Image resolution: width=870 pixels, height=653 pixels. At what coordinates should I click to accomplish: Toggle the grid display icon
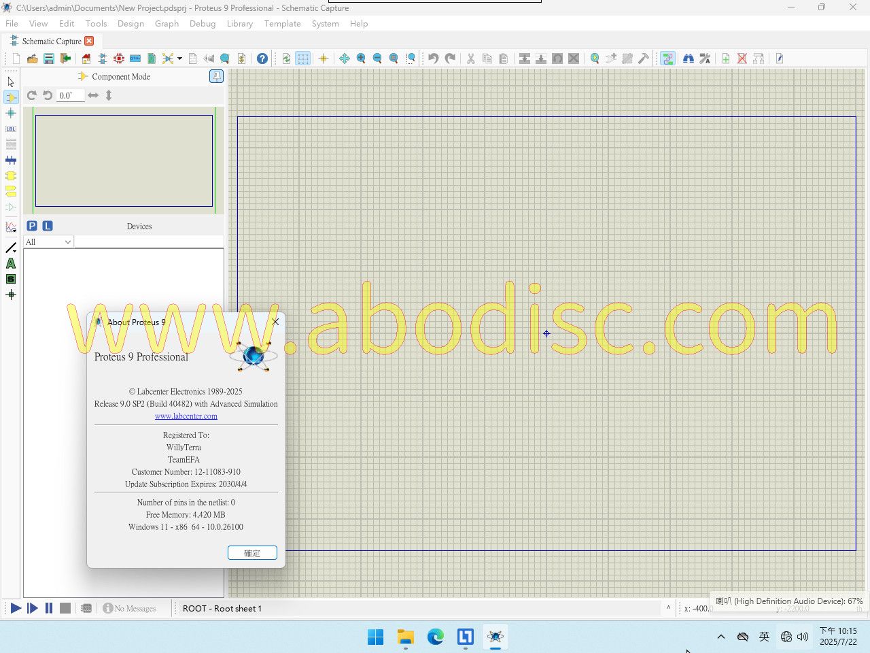click(x=303, y=58)
